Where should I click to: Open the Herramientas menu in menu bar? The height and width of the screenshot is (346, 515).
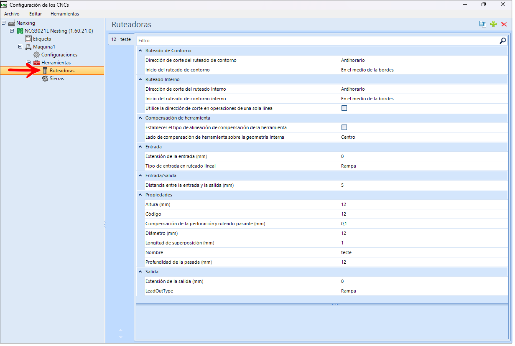click(64, 14)
